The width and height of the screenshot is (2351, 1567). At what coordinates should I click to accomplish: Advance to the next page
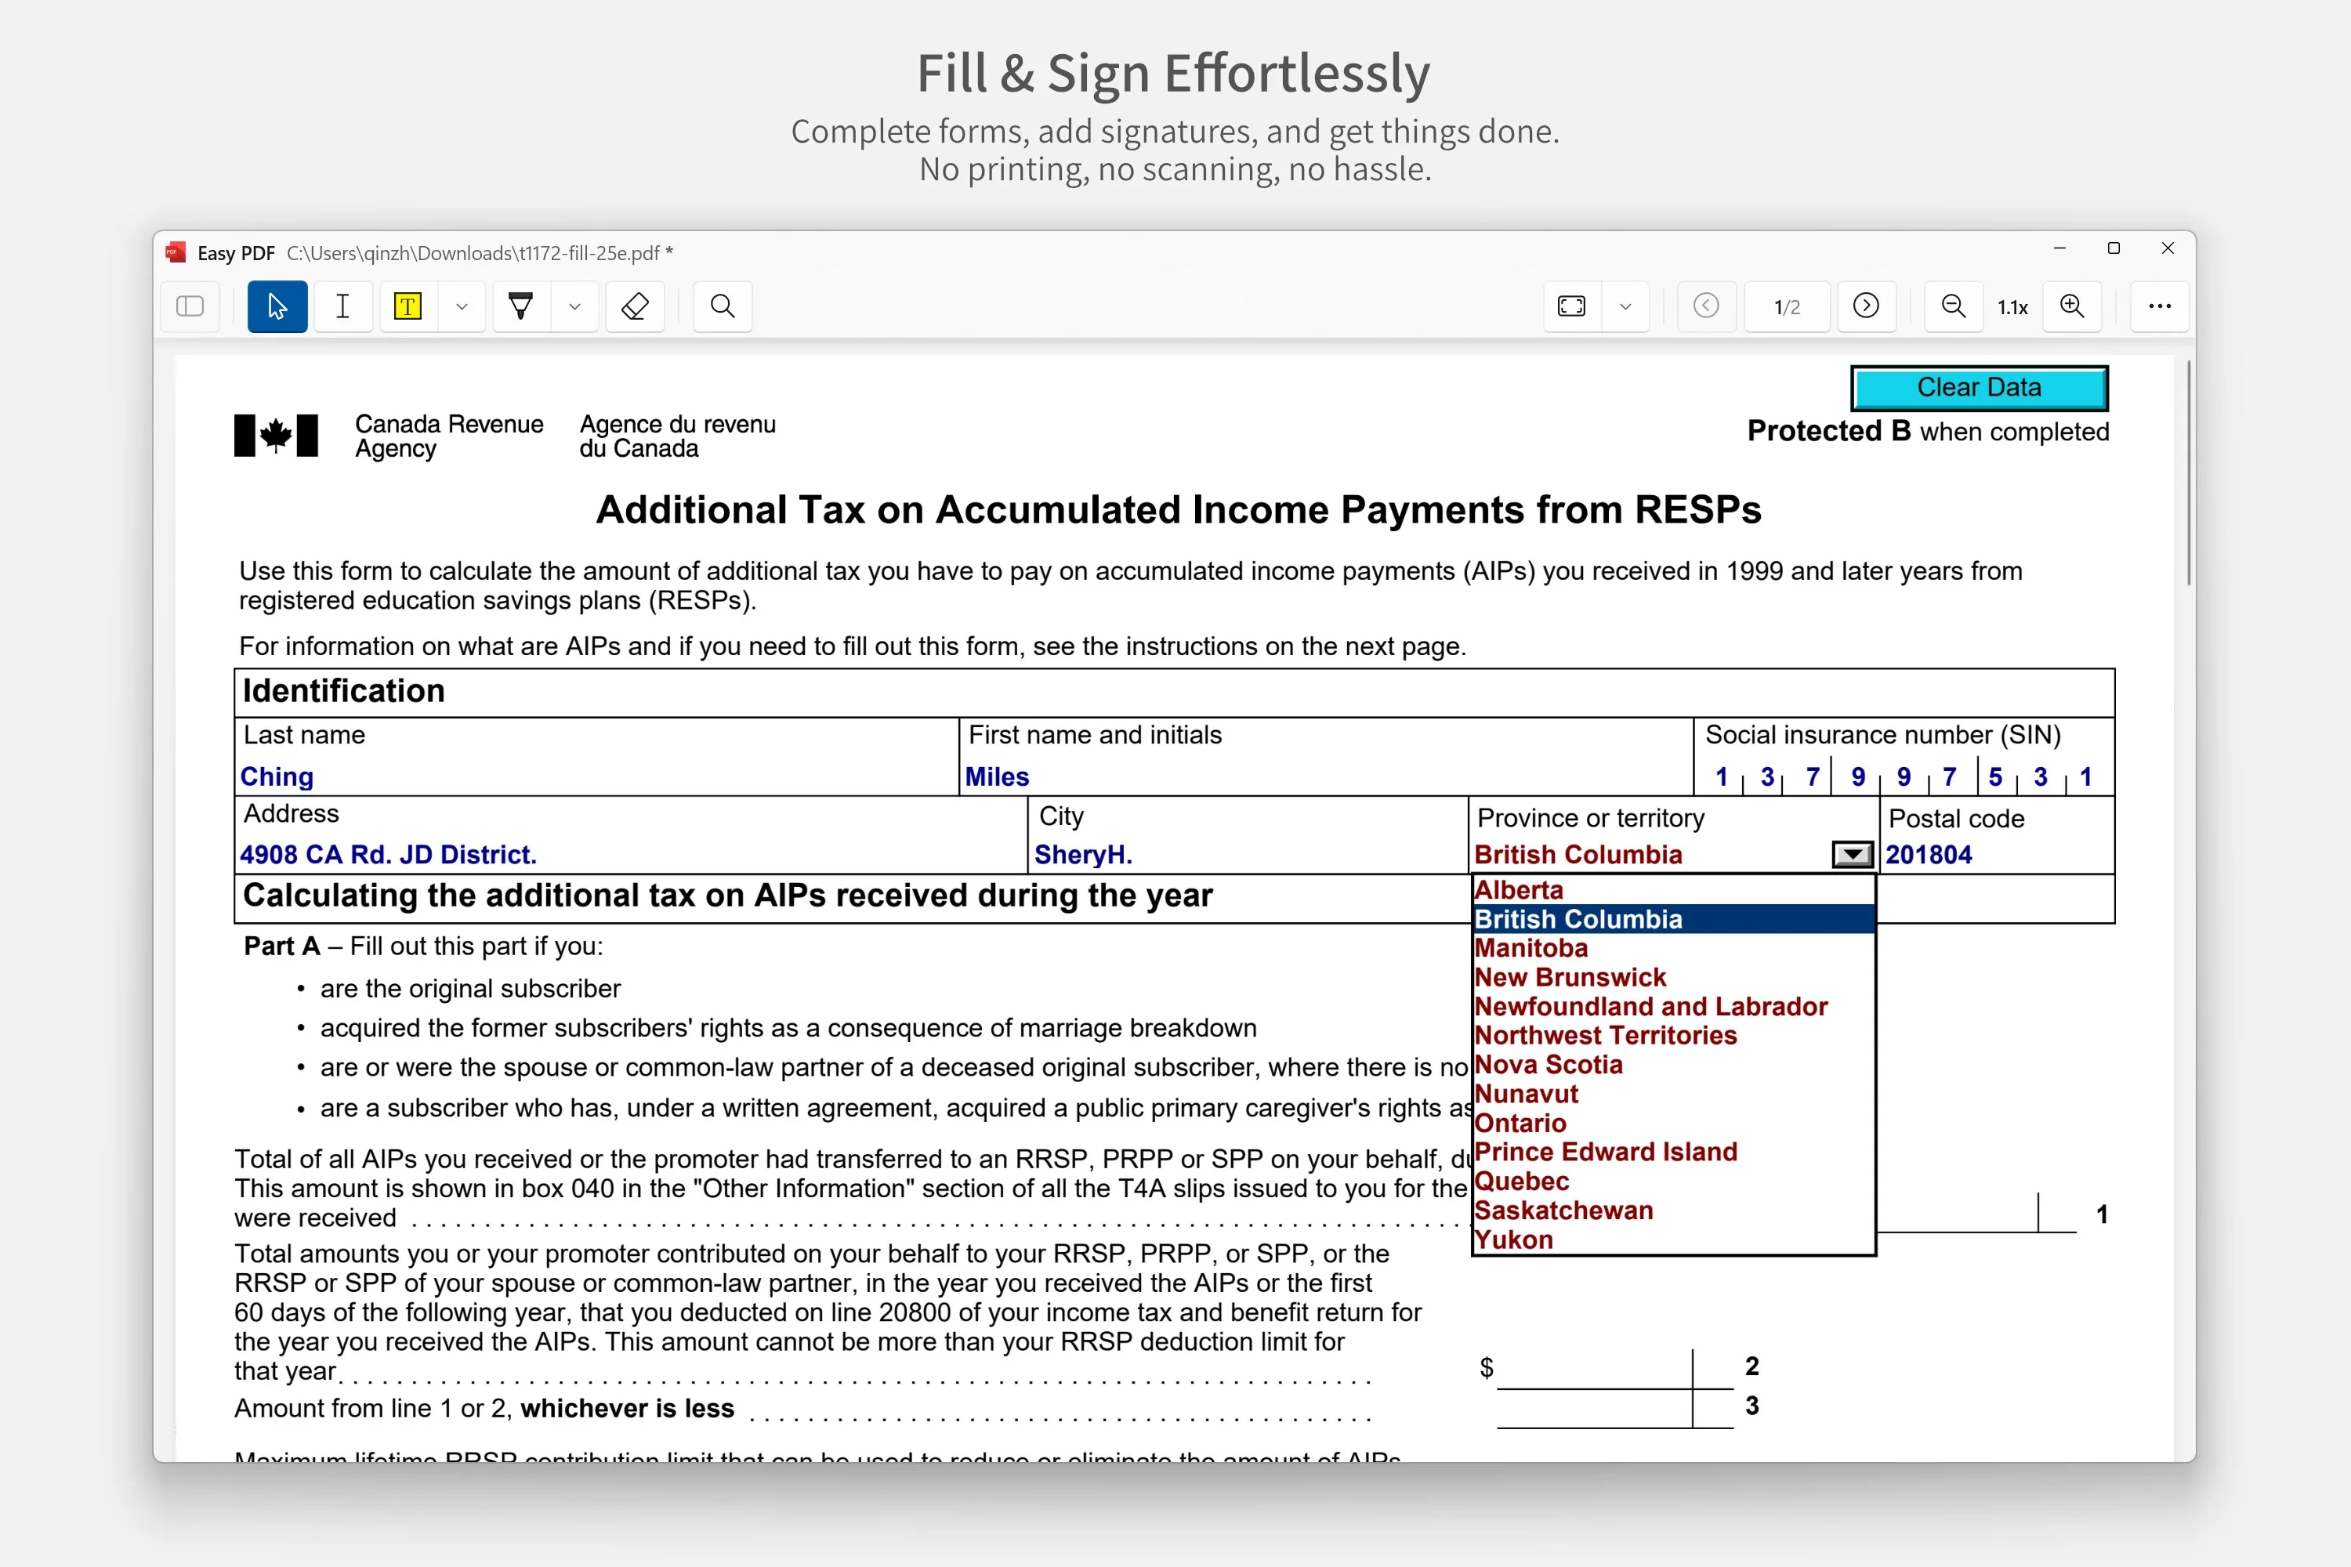(x=1866, y=306)
